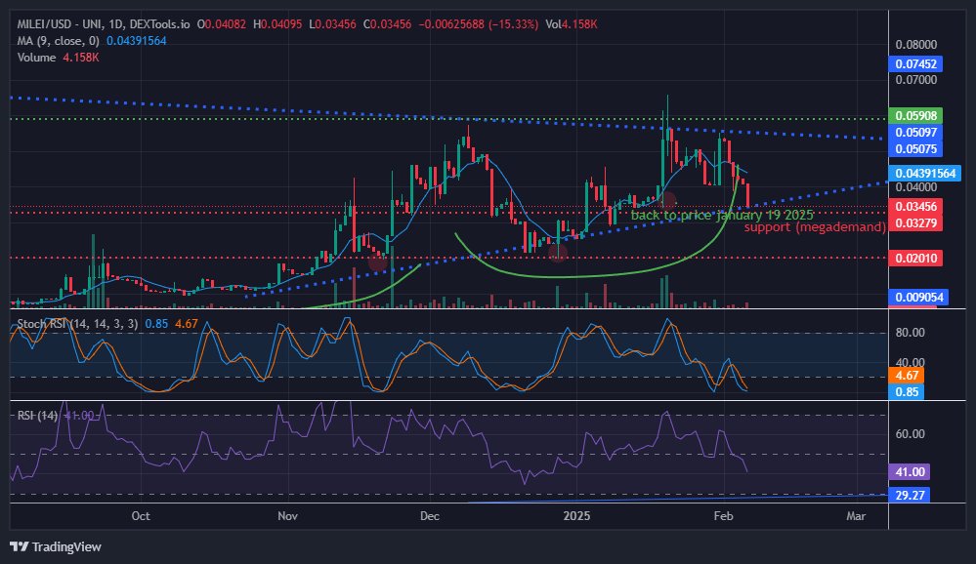The height and width of the screenshot is (564, 976).
Task: Select the orange 4.67 Stoch RSI value label
Action: pos(905,374)
